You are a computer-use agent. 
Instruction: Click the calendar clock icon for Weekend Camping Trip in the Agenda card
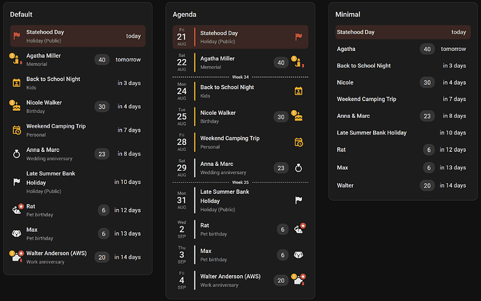pyautogui.click(x=298, y=142)
